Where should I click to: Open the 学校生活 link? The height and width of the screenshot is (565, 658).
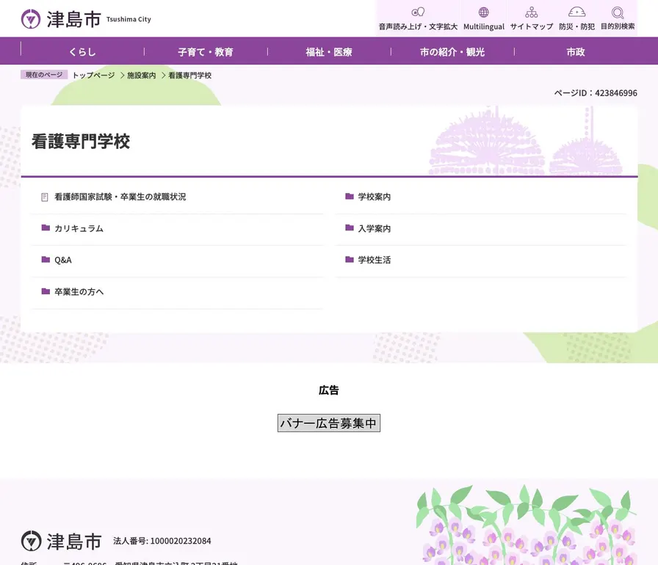click(375, 260)
